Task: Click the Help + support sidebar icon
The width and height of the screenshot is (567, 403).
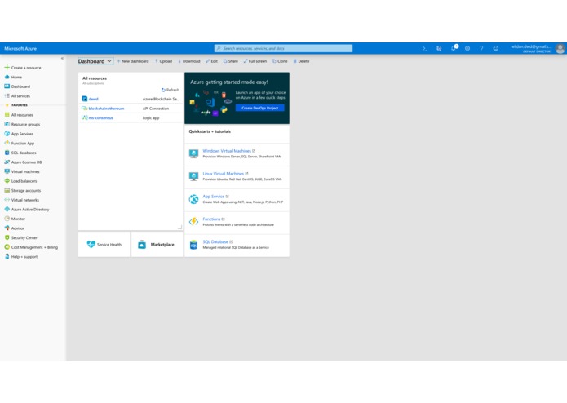Action: 7,257
